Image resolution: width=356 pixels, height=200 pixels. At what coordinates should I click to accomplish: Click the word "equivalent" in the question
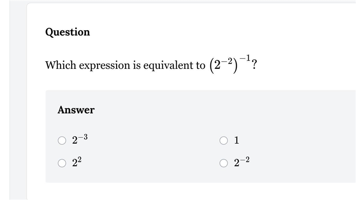click(x=168, y=65)
